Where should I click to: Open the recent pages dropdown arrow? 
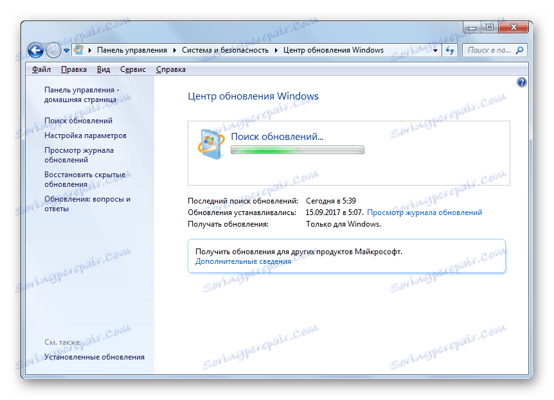click(x=66, y=51)
